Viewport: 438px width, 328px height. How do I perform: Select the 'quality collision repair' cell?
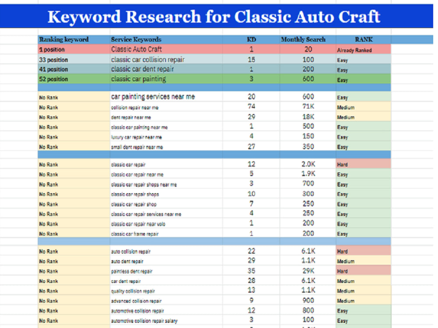click(166, 291)
